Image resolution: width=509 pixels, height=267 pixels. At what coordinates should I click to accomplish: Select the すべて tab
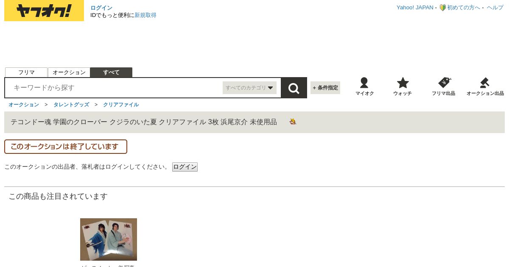click(x=111, y=72)
